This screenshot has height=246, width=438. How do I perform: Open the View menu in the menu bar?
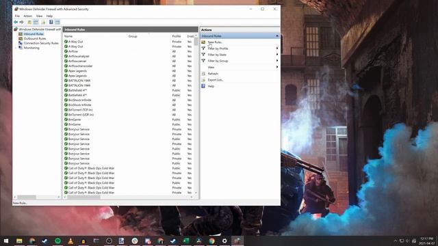coord(39,16)
